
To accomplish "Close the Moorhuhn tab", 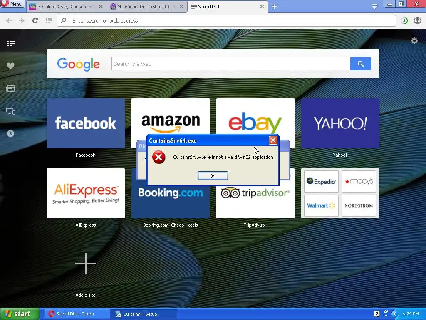I will point(181,7).
